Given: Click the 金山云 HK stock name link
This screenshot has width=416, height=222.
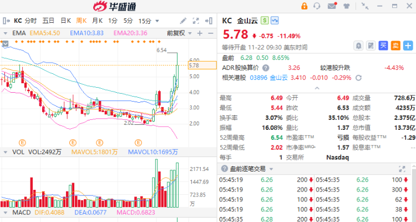Looking at the screenshot, I should [279, 78].
